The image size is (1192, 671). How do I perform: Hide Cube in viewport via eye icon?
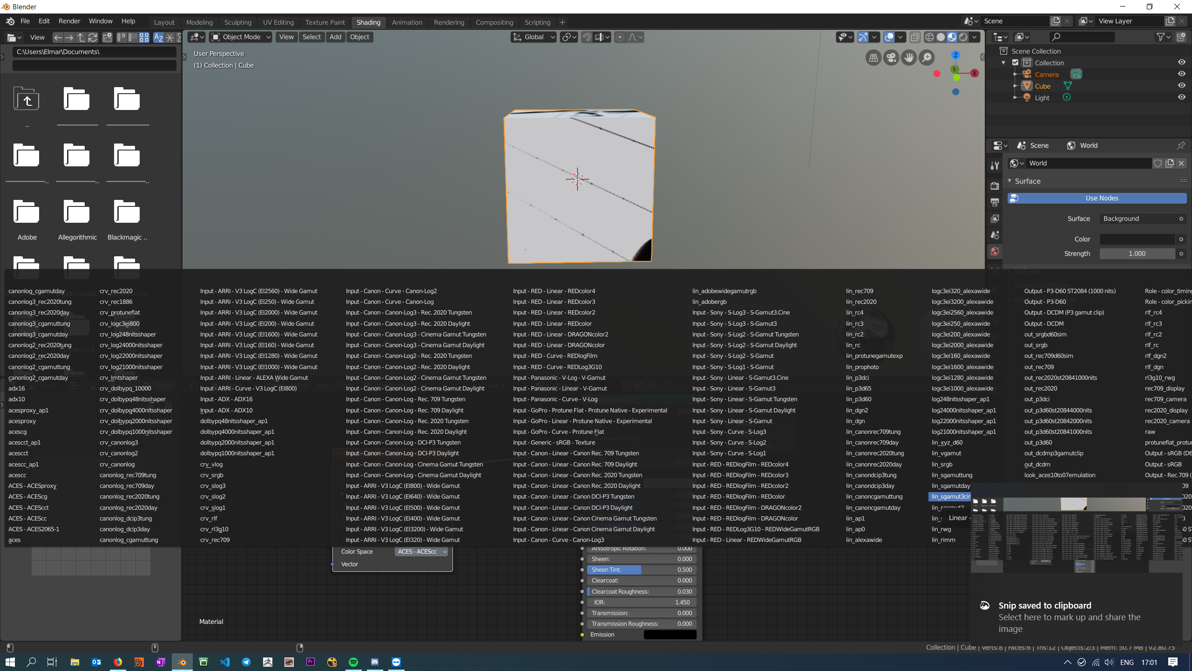[1182, 85]
